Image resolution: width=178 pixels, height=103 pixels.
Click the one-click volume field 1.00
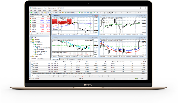point(62,20)
